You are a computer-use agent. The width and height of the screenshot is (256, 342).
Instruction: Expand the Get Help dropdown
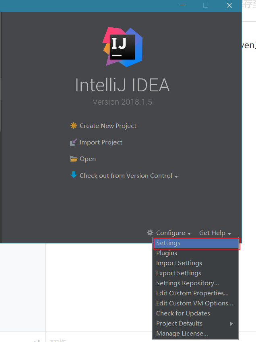[x=215, y=233]
